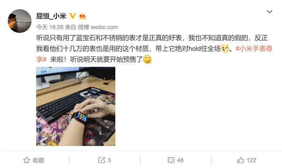
Task: Click the repost share arrow icon
Action: click(101, 160)
